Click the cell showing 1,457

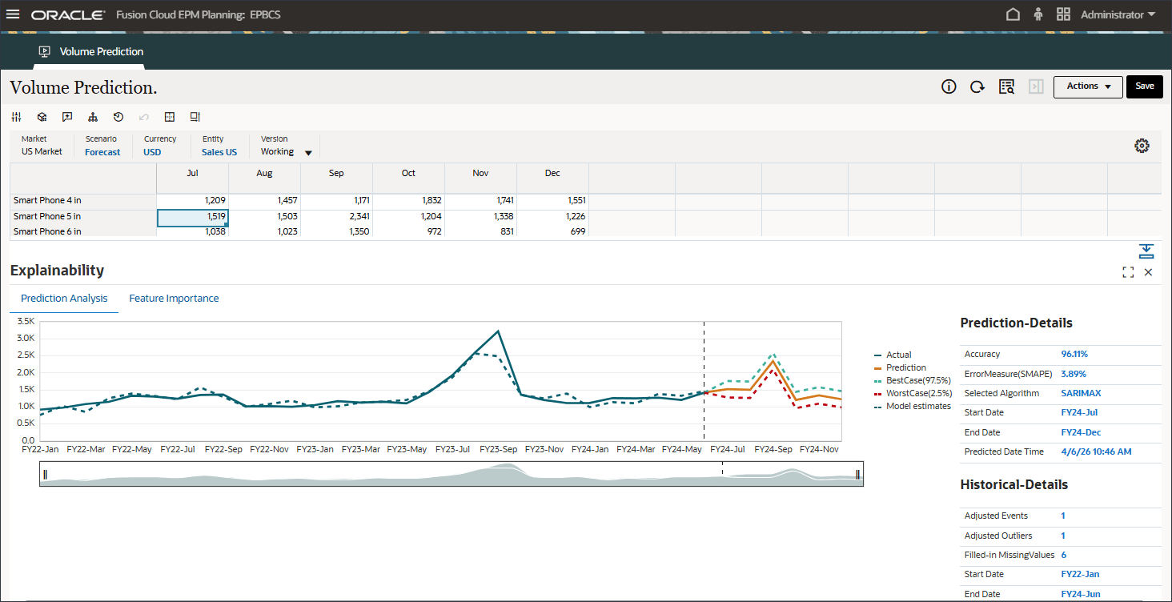point(264,201)
